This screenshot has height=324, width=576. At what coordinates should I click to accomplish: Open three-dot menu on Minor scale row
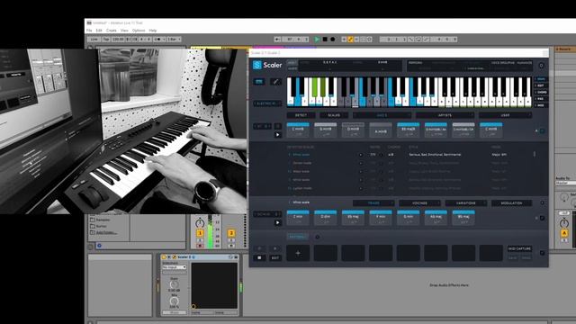(534, 154)
